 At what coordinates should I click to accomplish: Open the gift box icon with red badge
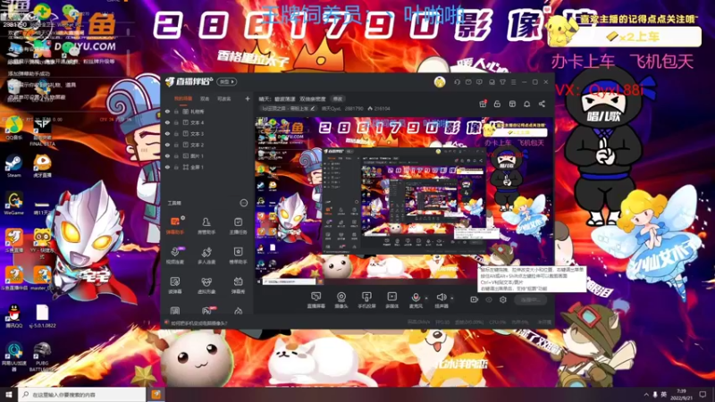tap(483, 104)
